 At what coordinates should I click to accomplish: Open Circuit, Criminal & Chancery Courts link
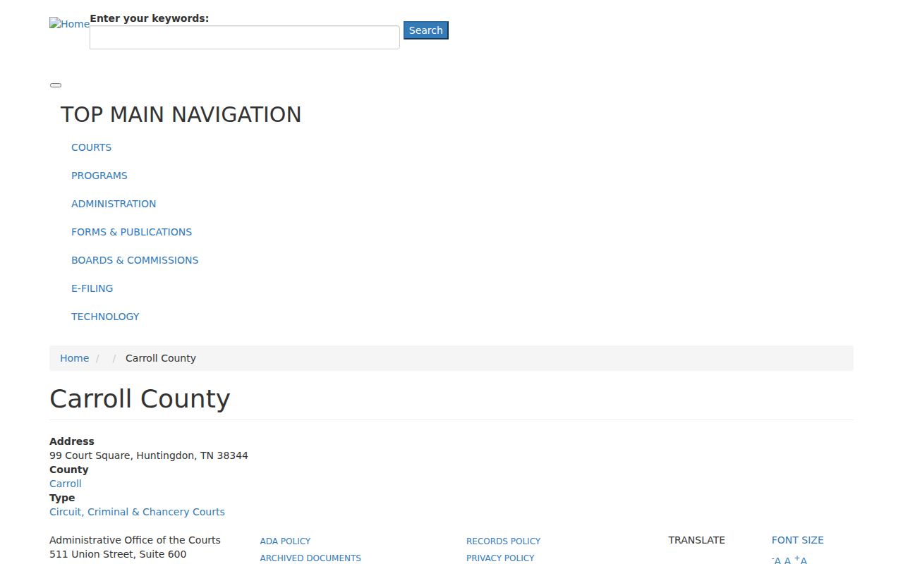pyautogui.click(x=137, y=512)
